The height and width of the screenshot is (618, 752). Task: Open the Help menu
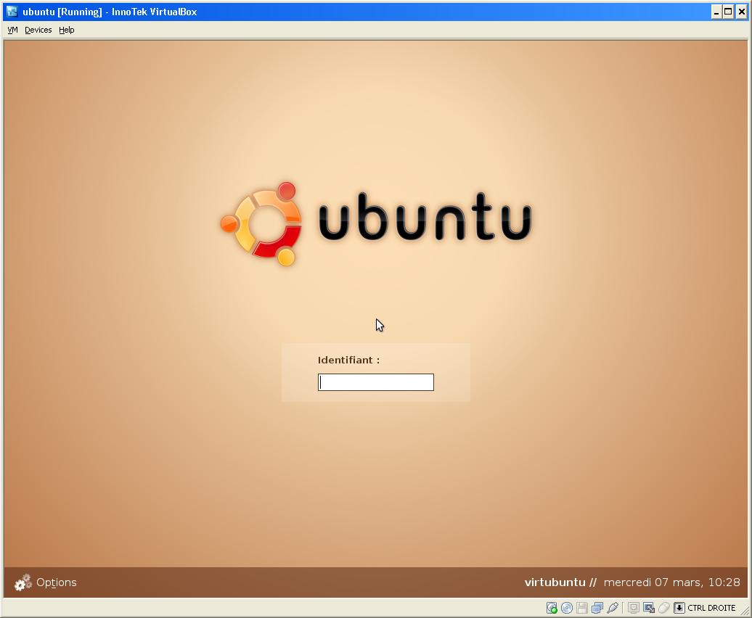click(x=67, y=30)
